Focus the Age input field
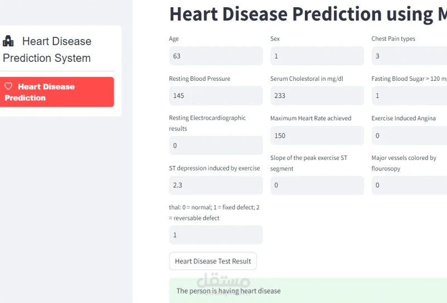Screen dimensions: 447x303 tap(216, 56)
